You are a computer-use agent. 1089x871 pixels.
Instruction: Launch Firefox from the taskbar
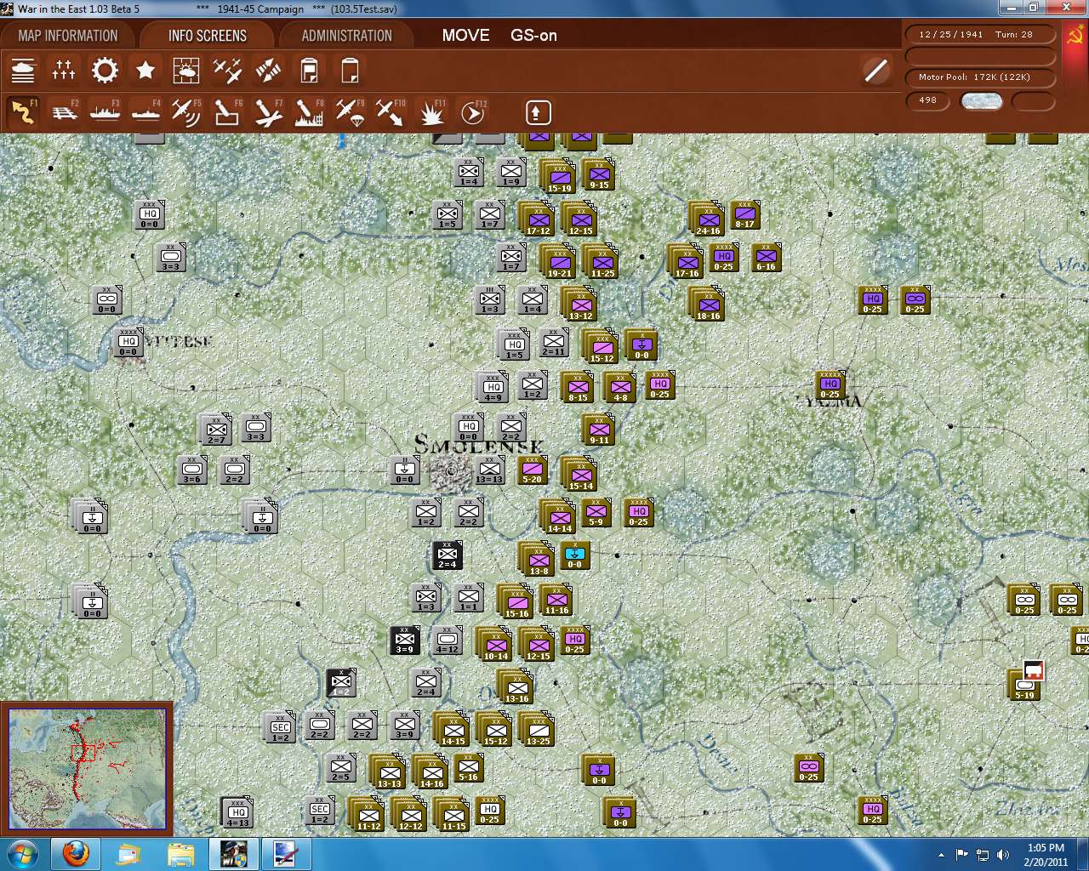pos(76,853)
